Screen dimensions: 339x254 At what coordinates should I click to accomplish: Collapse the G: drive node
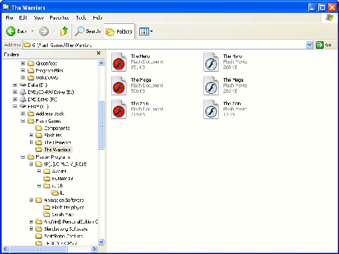tap(15, 106)
